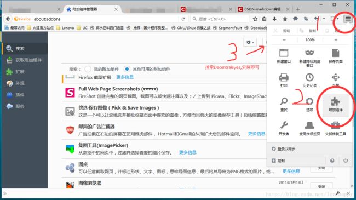Select 服务 (Services) in sidebar
Viewport: 356px width, 200px height.
point(25,106)
